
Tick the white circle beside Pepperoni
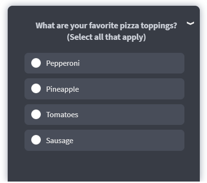click(x=36, y=63)
